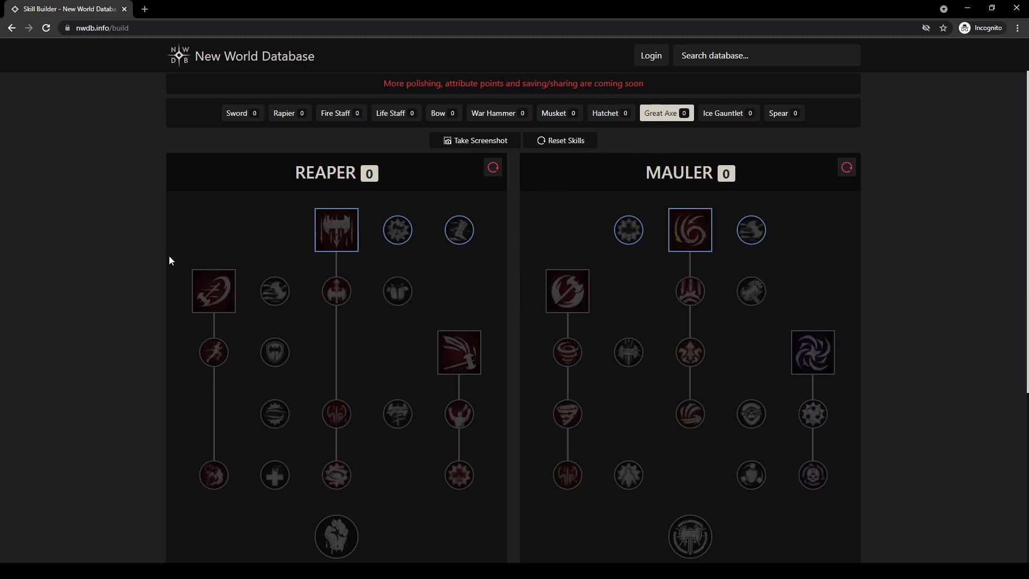
Task: Reset the Reaper tree with red icon
Action: [493, 168]
